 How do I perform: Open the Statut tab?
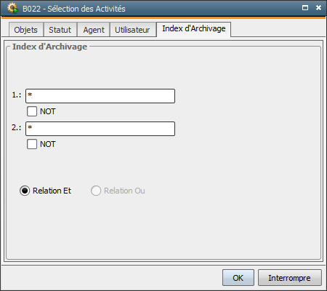click(60, 30)
